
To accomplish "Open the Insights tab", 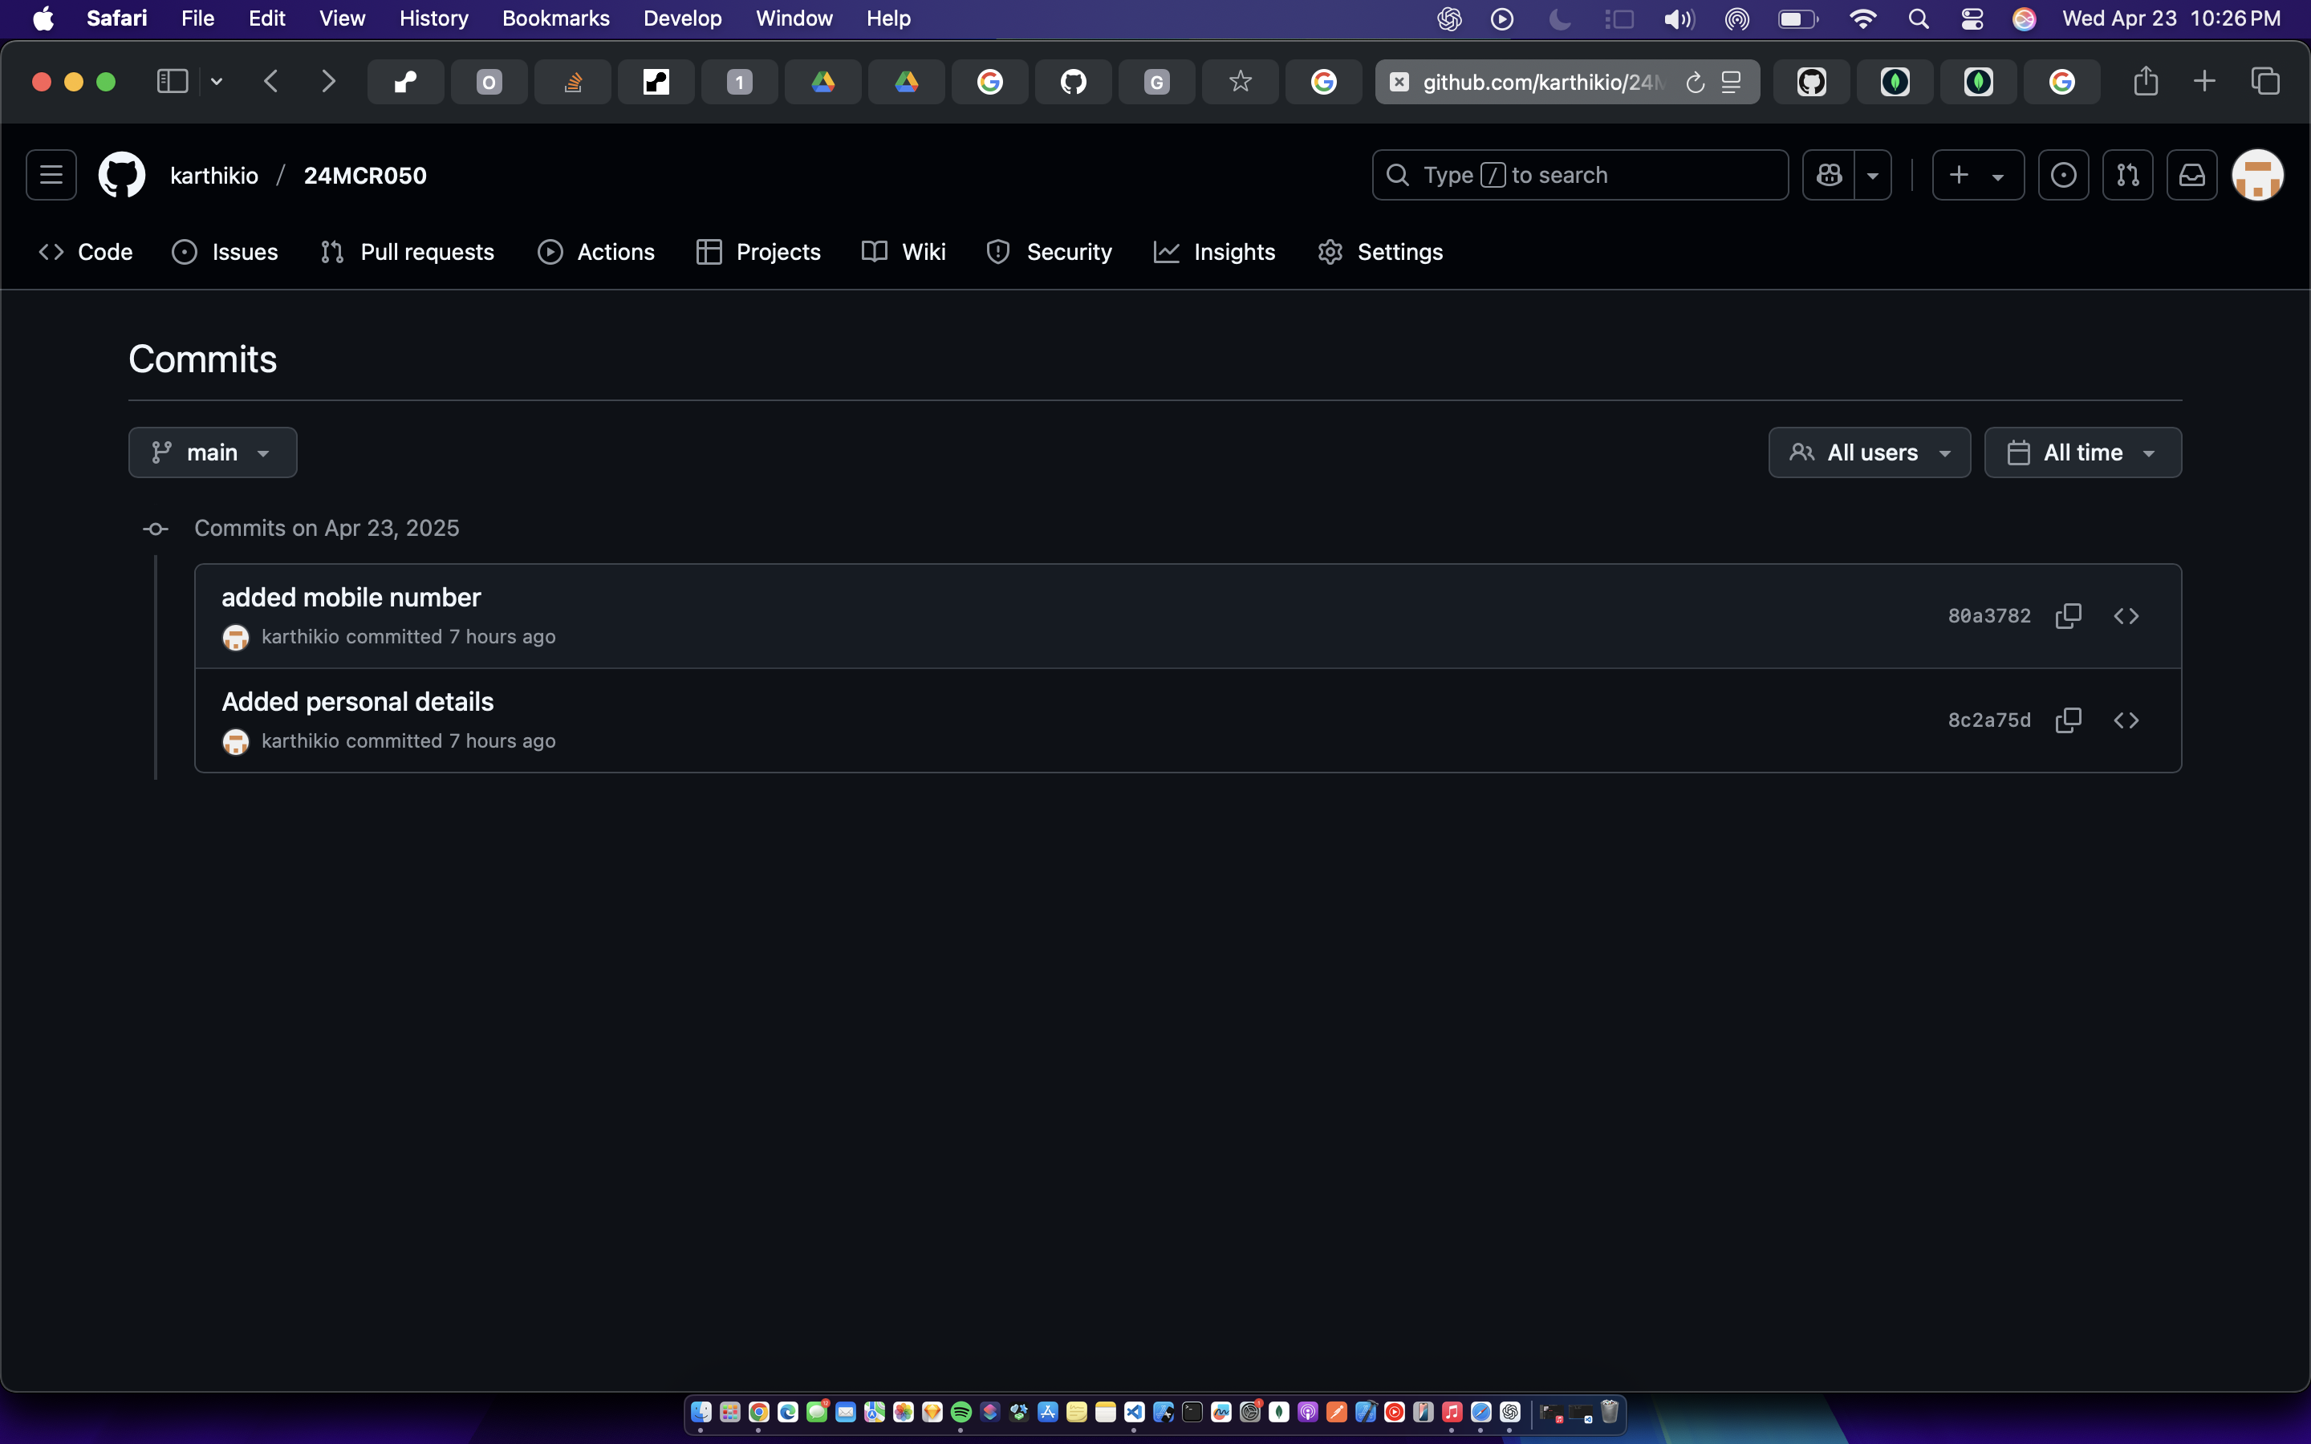I will tap(1215, 252).
